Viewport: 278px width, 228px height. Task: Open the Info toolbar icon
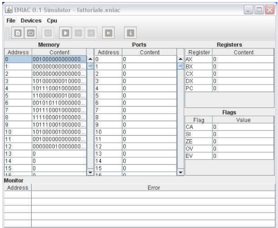pos(131,33)
